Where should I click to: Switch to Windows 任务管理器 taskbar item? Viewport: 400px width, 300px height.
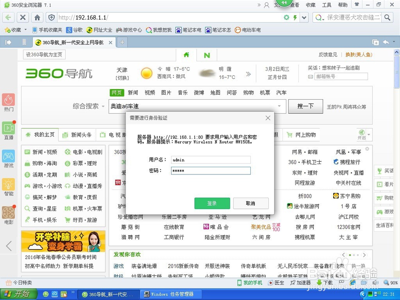tap(170, 294)
